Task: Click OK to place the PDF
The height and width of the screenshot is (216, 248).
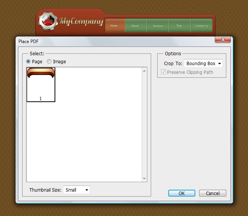Action: click(x=182, y=193)
